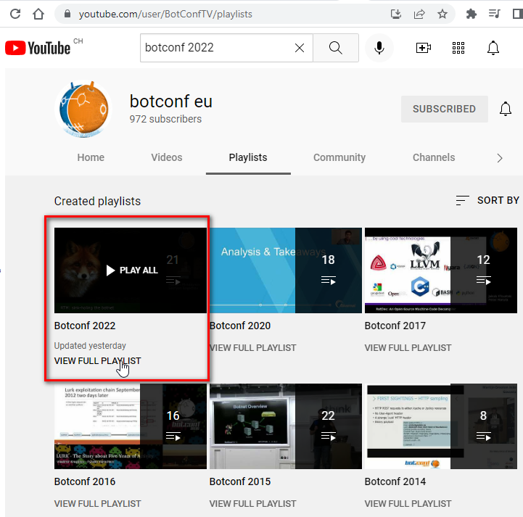The image size is (523, 517).
Task: Click Botconf 2020 playlist title
Action: coord(240,326)
